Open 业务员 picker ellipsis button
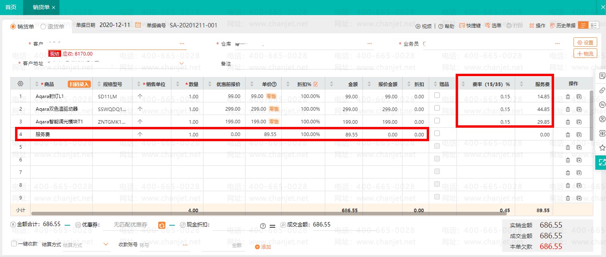The width and height of the screenshot is (606, 257). tap(558, 43)
